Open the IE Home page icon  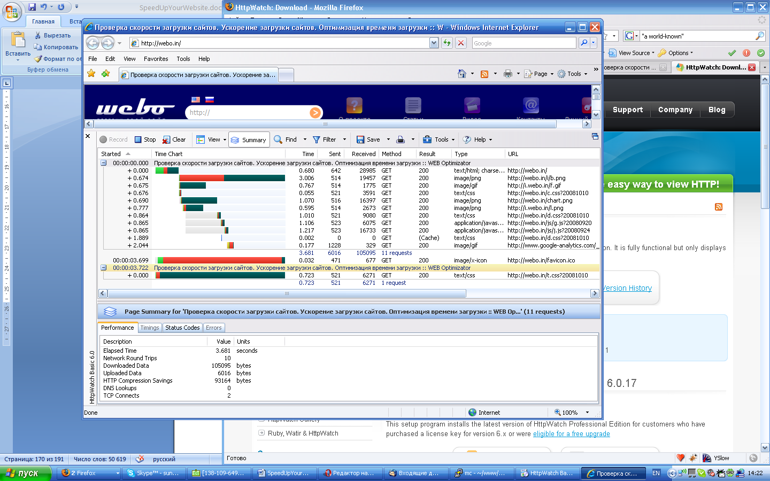(462, 74)
